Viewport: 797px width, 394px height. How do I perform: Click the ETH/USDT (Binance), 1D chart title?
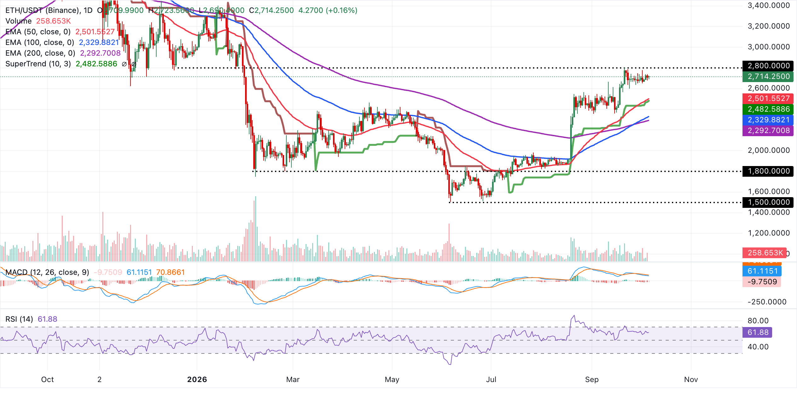49,10
